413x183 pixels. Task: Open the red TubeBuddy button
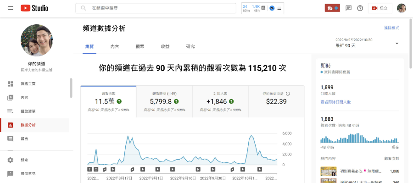pyautogui.click(x=332, y=8)
